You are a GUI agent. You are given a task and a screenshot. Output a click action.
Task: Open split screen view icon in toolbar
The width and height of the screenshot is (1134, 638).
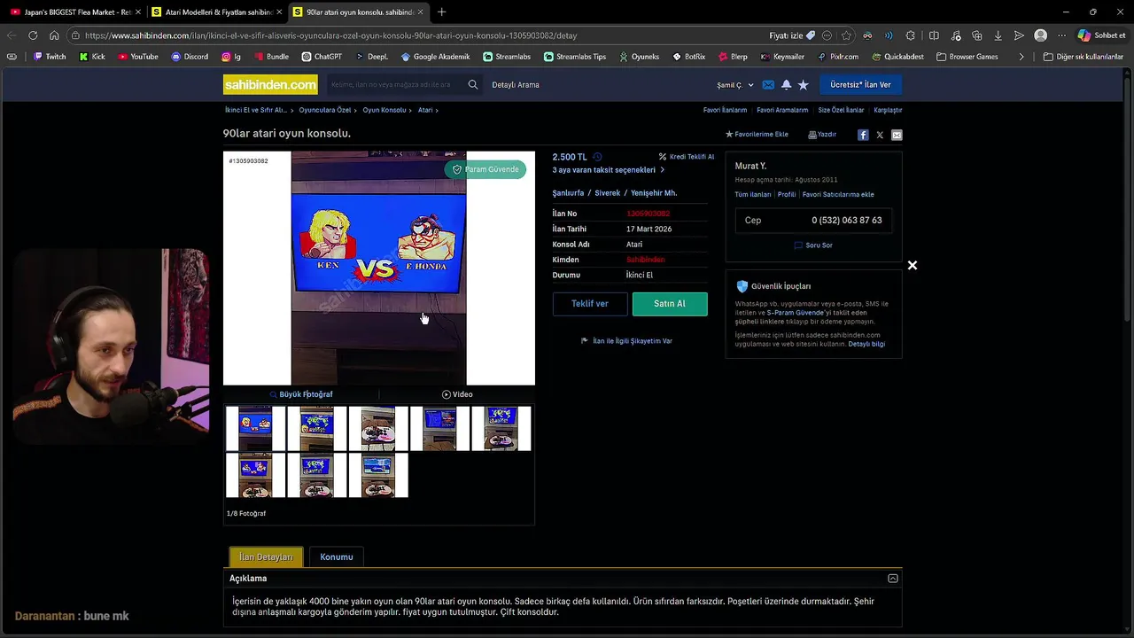pyautogui.click(x=934, y=35)
